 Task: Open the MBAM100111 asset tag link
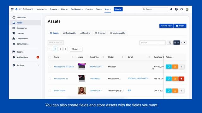click(96, 67)
